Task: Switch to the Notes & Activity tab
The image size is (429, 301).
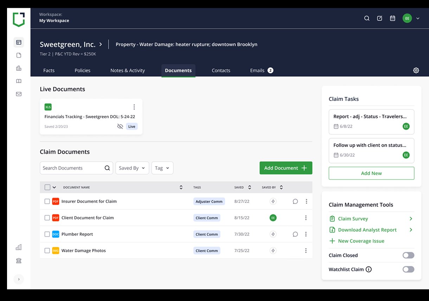Action: [x=128, y=70]
